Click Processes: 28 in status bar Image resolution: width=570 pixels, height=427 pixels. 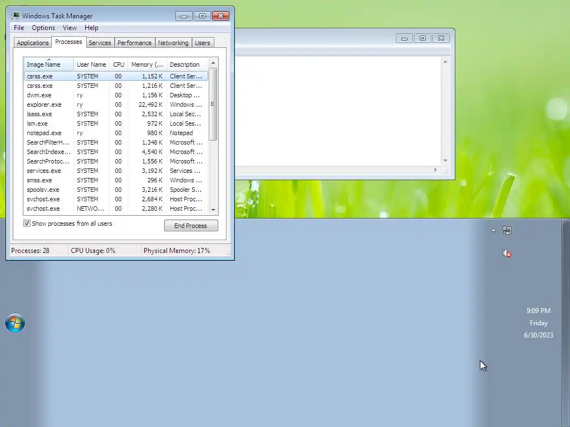(x=30, y=251)
